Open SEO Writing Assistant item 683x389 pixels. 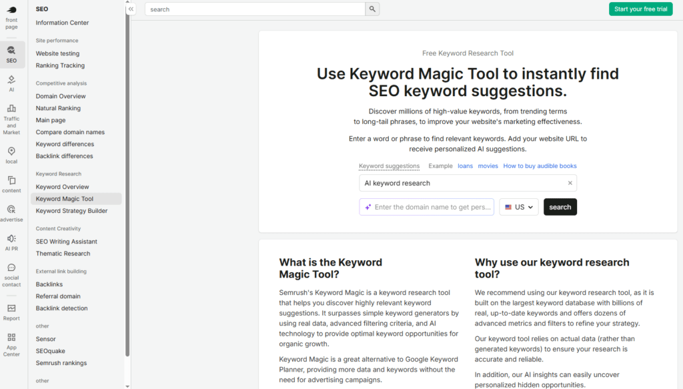tap(66, 242)
